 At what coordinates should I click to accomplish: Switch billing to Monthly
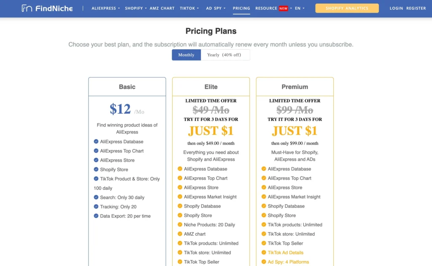coord(186,55)
